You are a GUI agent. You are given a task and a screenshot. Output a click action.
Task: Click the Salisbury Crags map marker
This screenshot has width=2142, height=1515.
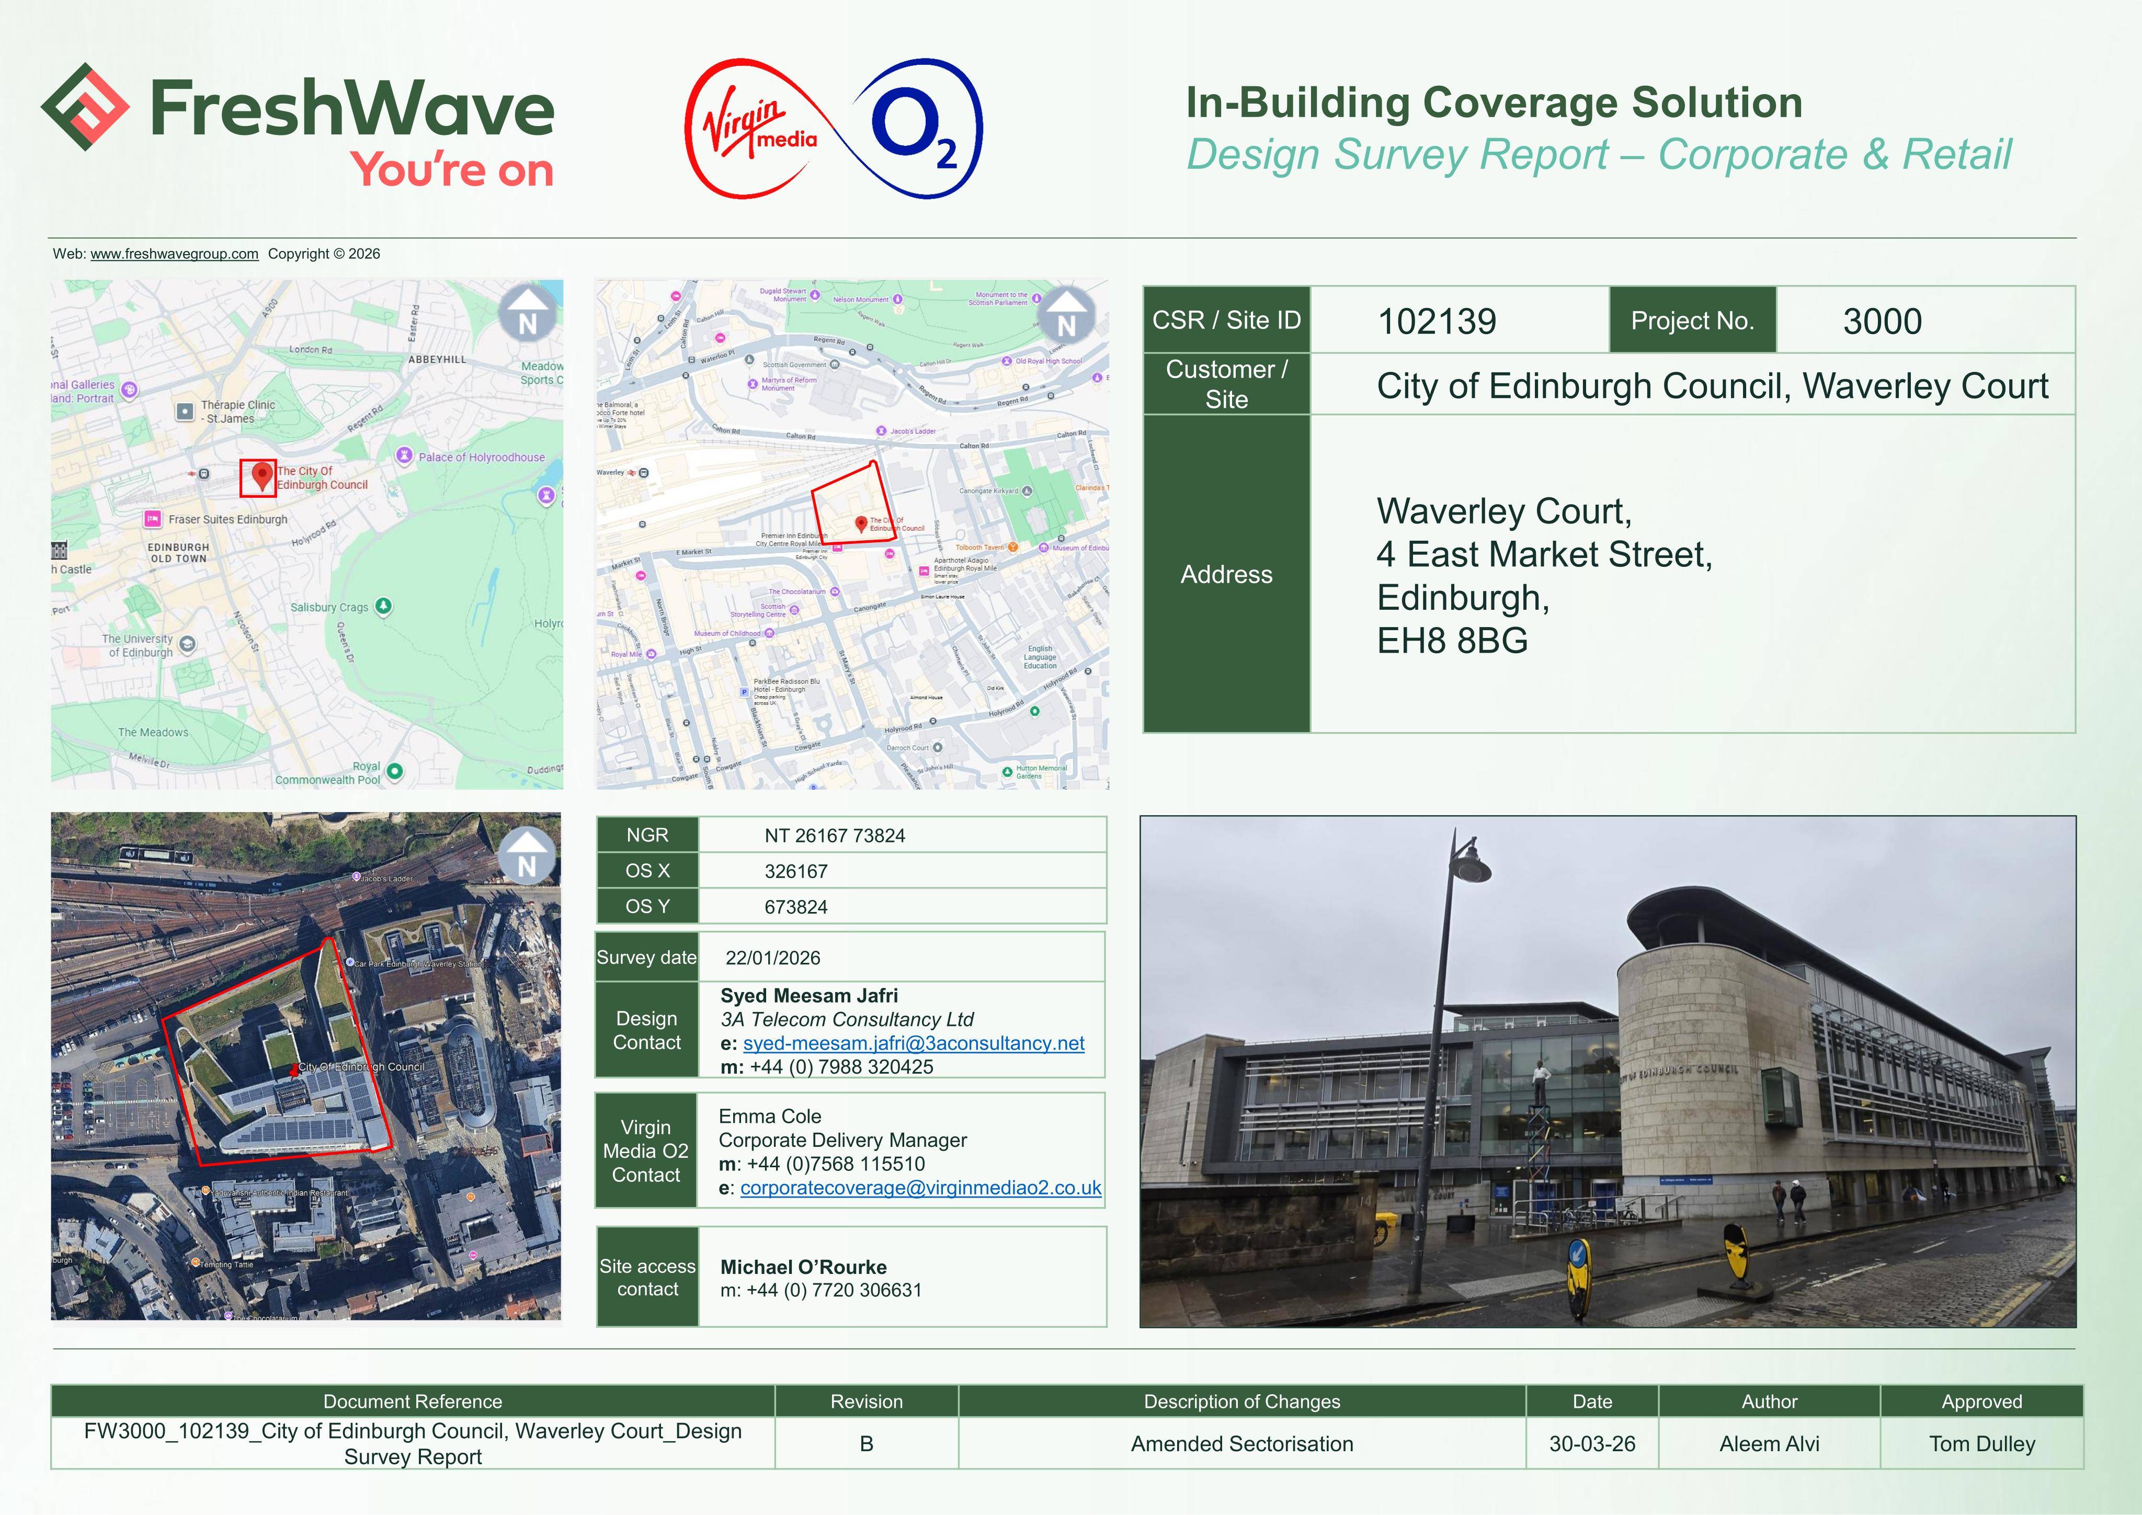383,607
